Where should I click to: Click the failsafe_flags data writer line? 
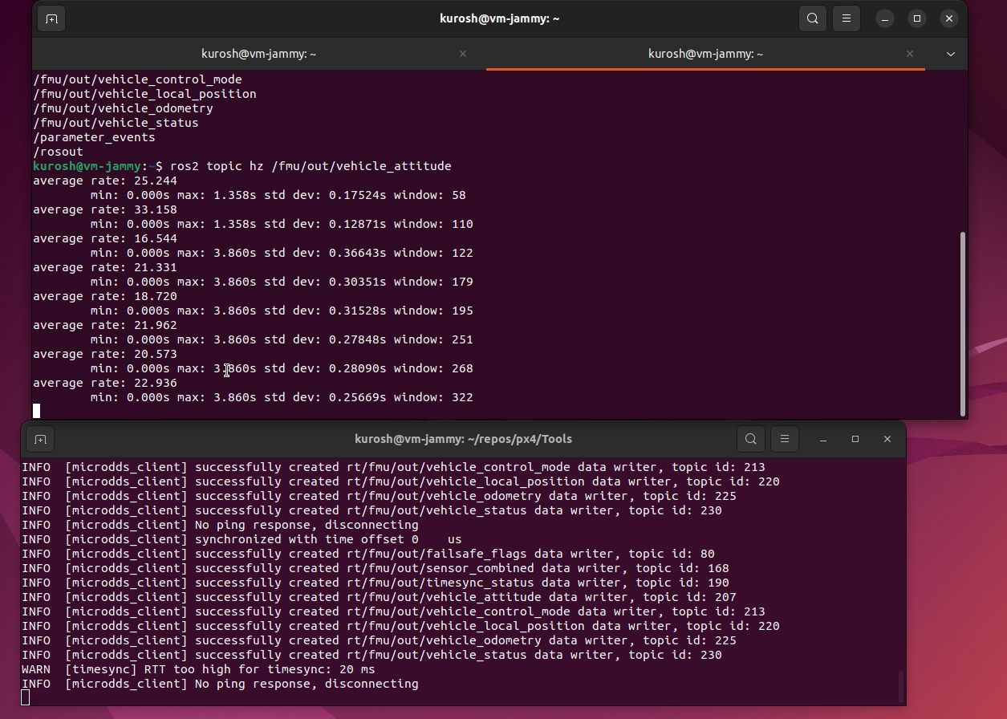(x=368, y=554)
